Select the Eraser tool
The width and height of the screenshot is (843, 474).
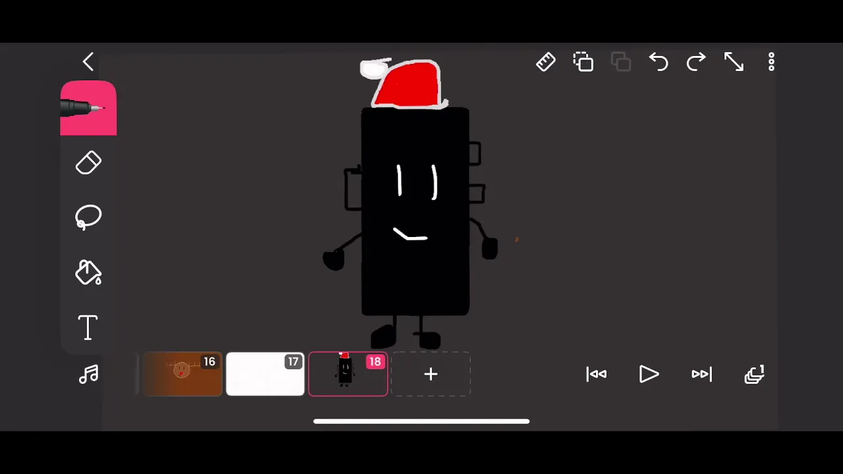coord(88,163)
